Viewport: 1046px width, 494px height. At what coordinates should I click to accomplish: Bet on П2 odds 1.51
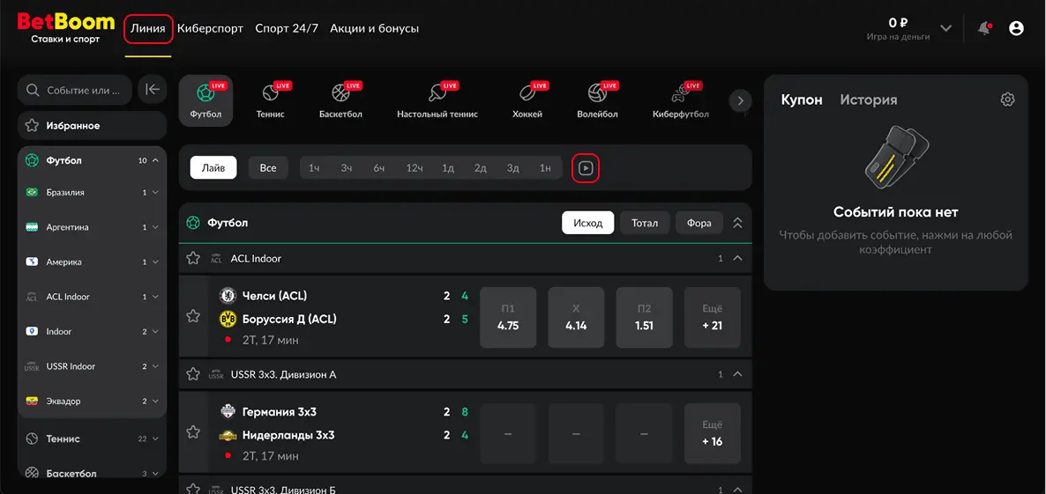644,317
